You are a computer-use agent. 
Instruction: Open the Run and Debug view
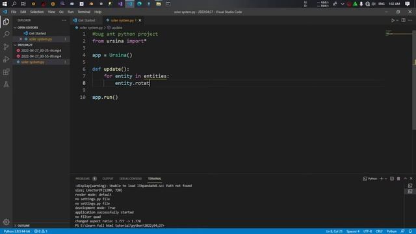click(x=6, y=59)
